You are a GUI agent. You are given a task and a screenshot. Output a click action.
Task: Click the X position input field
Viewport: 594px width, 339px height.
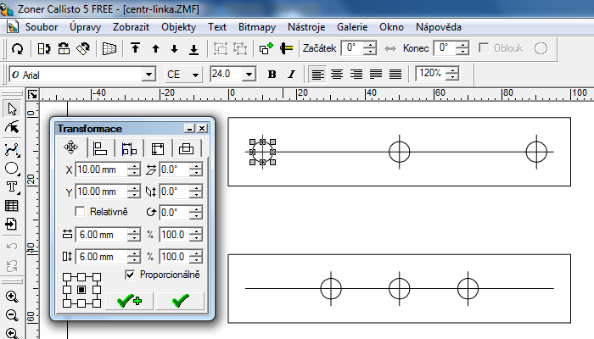102,169
